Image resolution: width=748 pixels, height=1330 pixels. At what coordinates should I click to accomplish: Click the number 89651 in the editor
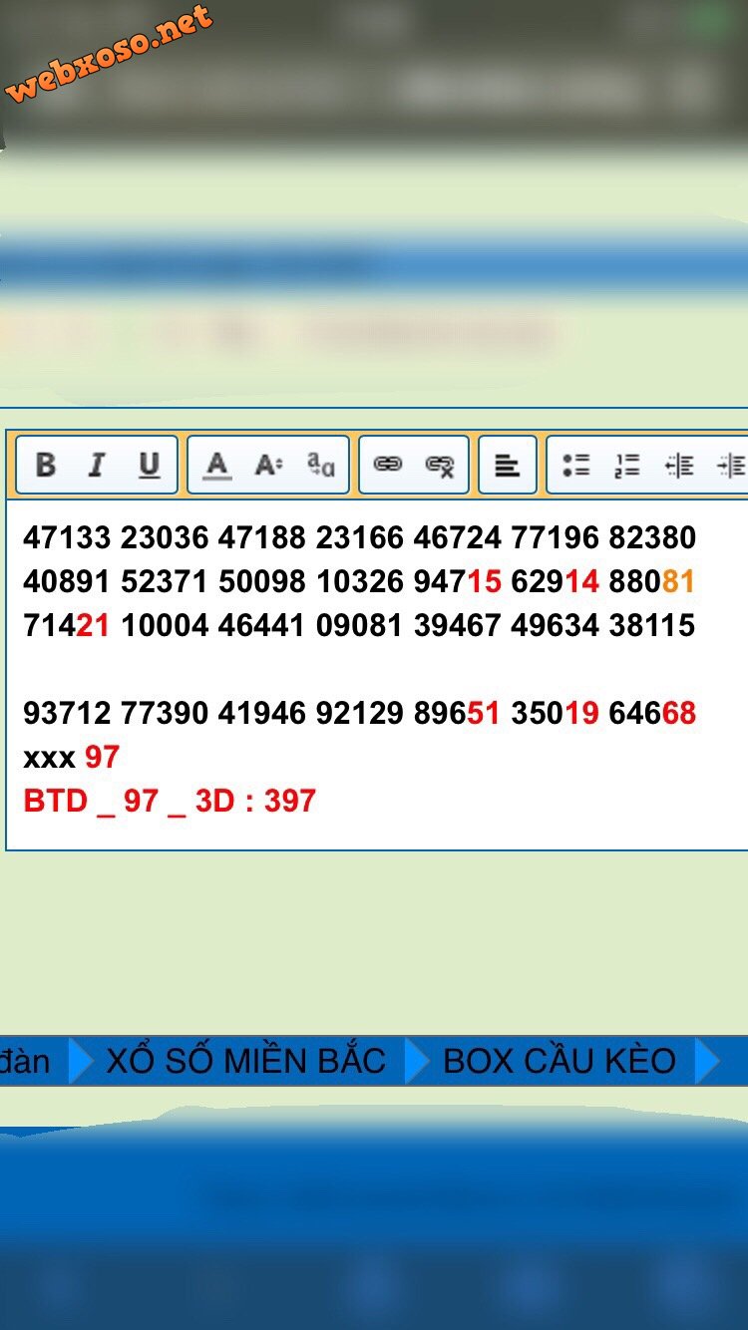pos(458,713)
